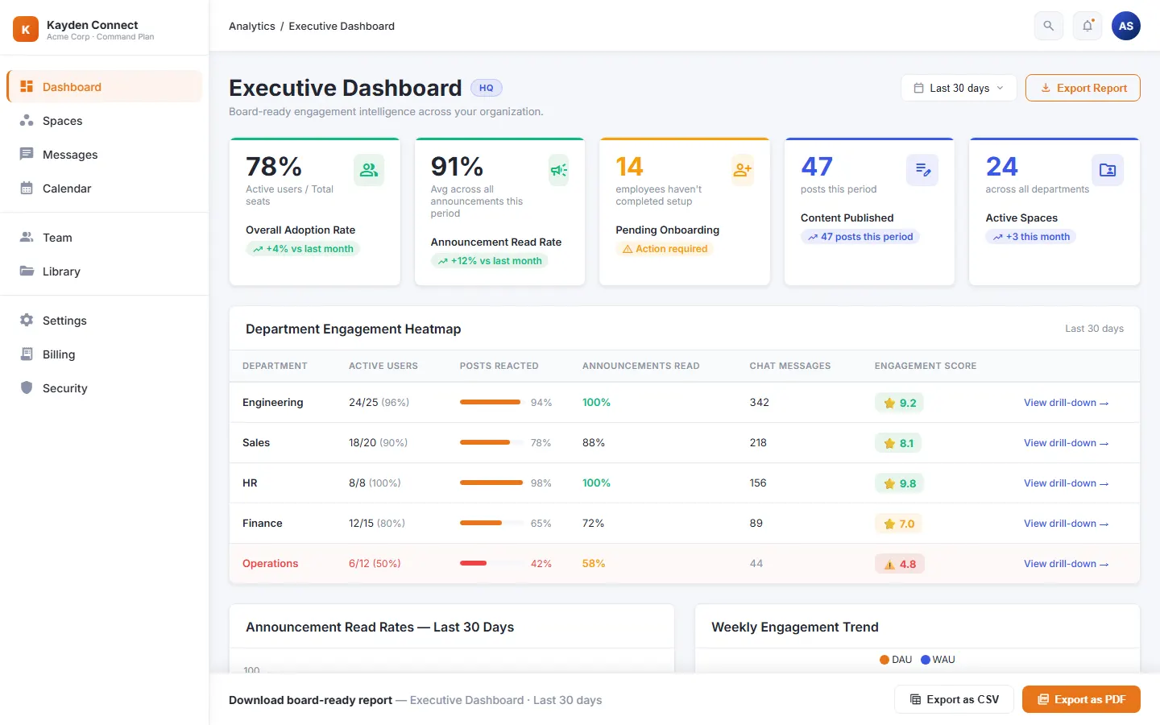Click the Export Report button
Viewport: 1160px width, 725px height.
[x=1083, y=88]
